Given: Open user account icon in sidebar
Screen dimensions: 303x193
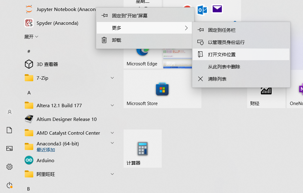Looking at the screenshot, I should pos(9,112).
